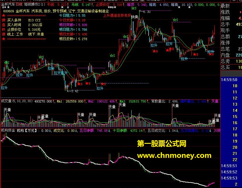242x188 pixels.
Task: Click the 买入条件 E13 CCI row
Action: 24,20
